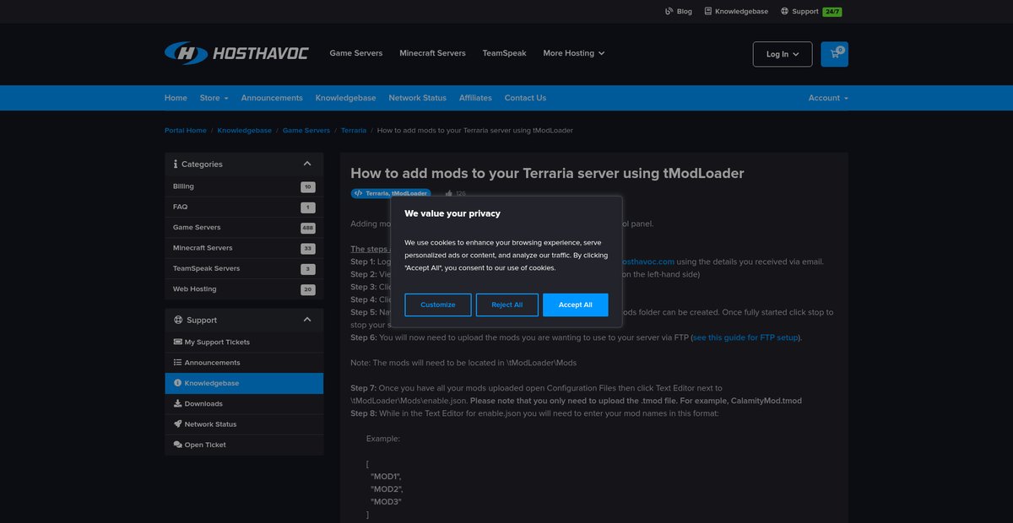Select Billing category
Viewport: 1013px width, 523px height.
(x=244, y=186)
